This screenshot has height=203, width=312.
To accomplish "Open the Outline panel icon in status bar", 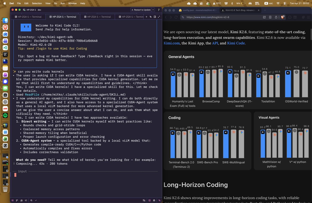I will (26, 200).
